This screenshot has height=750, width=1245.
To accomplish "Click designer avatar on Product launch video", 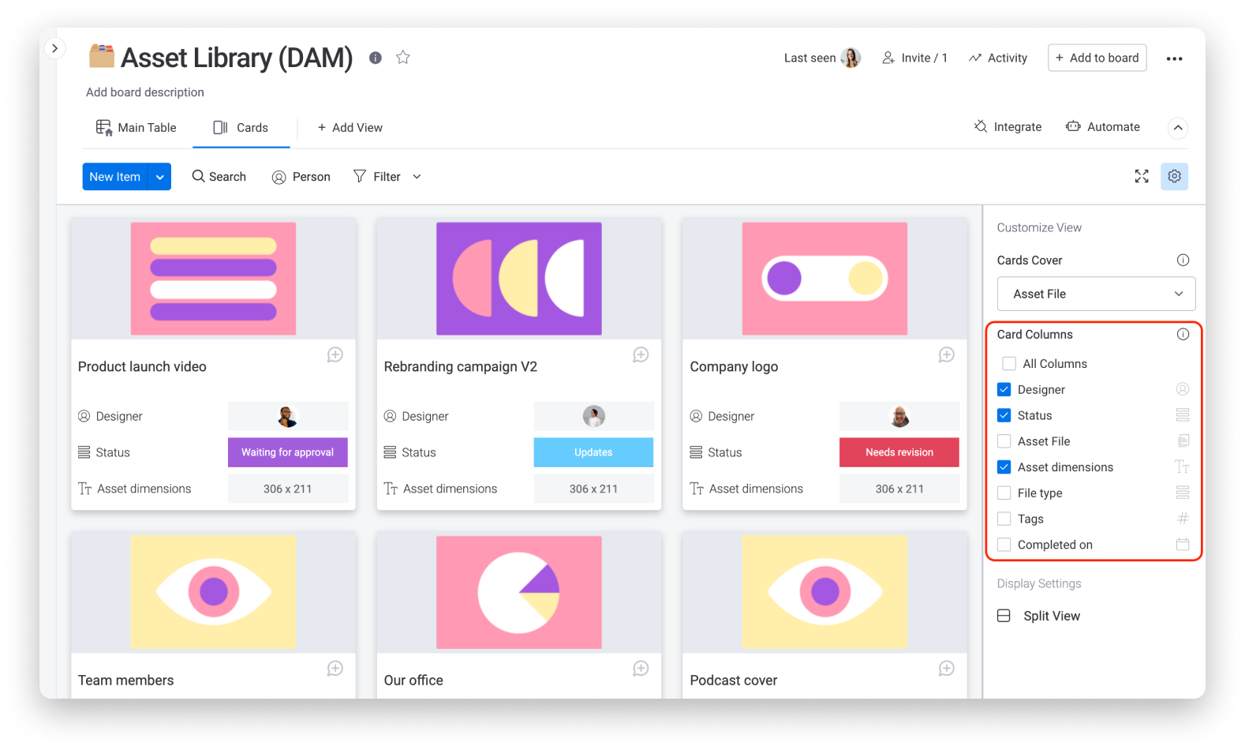I will coord(288,416).
